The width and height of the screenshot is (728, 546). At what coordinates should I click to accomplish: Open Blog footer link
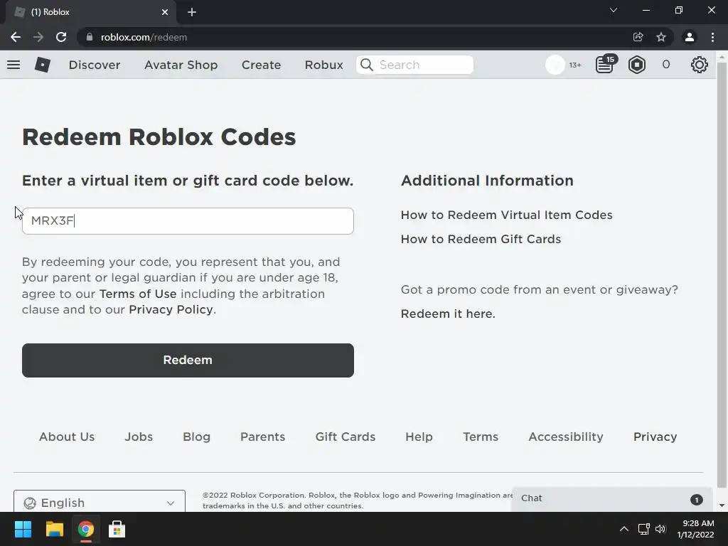click(196, 437)
